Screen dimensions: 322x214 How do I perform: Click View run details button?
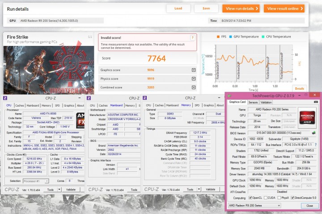241,8
